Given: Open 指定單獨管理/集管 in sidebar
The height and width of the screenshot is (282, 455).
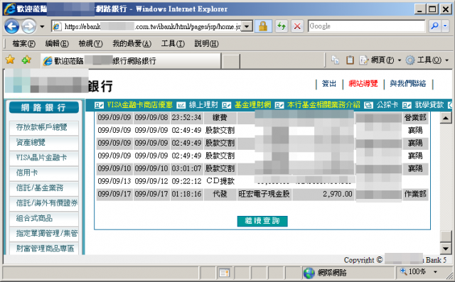Looking at the screenshot, I should tap(44, 233).
